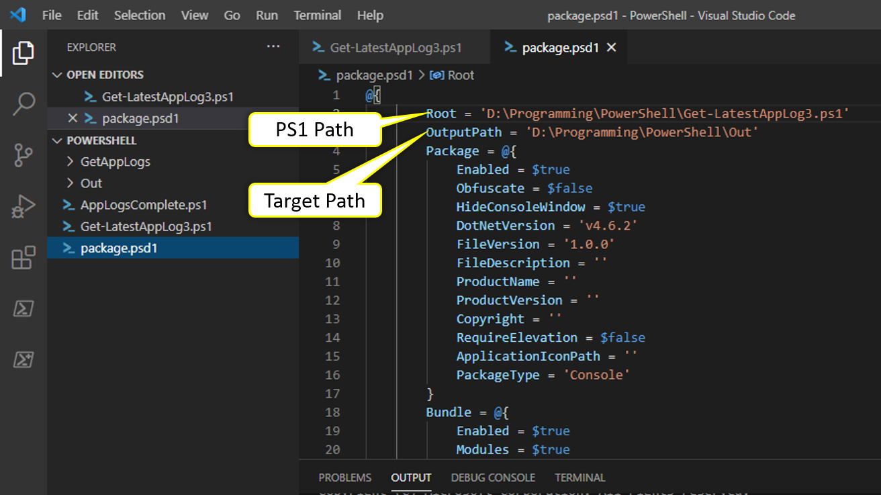881x495 pixels.
Task: Switch to Get-LatestAppLog3.ps1 editor tab
Action: (x=395, y=48)
